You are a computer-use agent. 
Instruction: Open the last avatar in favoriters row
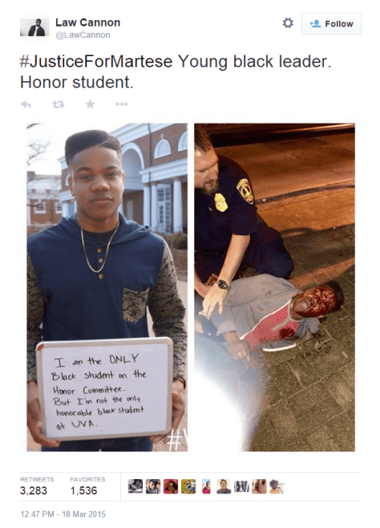pos(277,486)
